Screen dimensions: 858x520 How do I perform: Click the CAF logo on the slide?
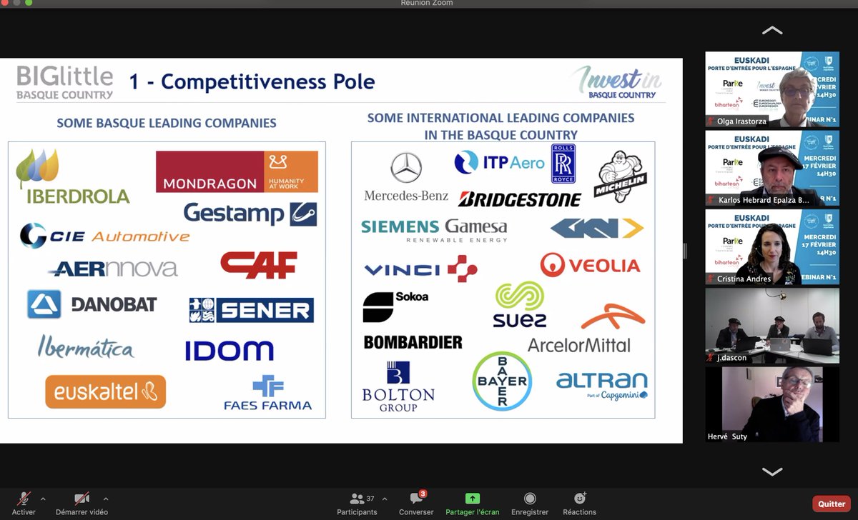click(x=258, y=264)
